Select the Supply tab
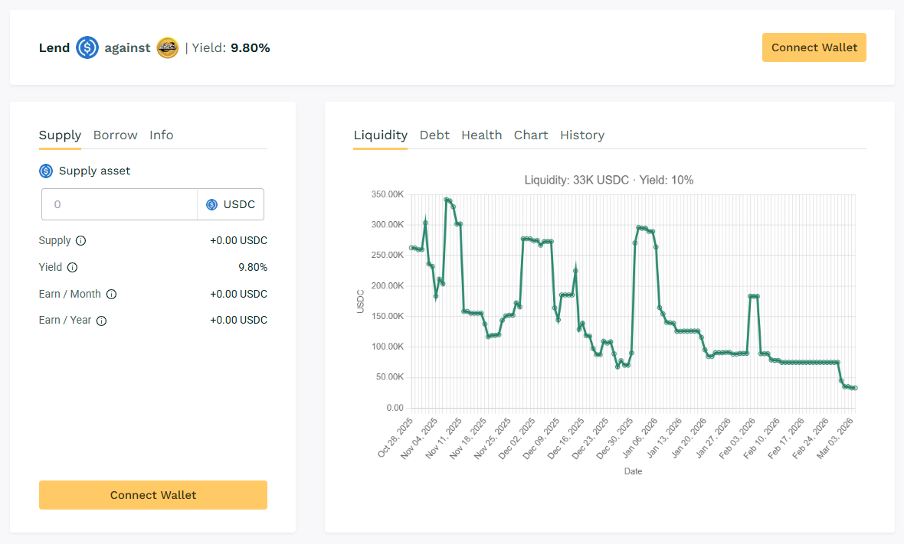Screen dimensions: 904x544 pyautogui.click(x=60, y=135)
